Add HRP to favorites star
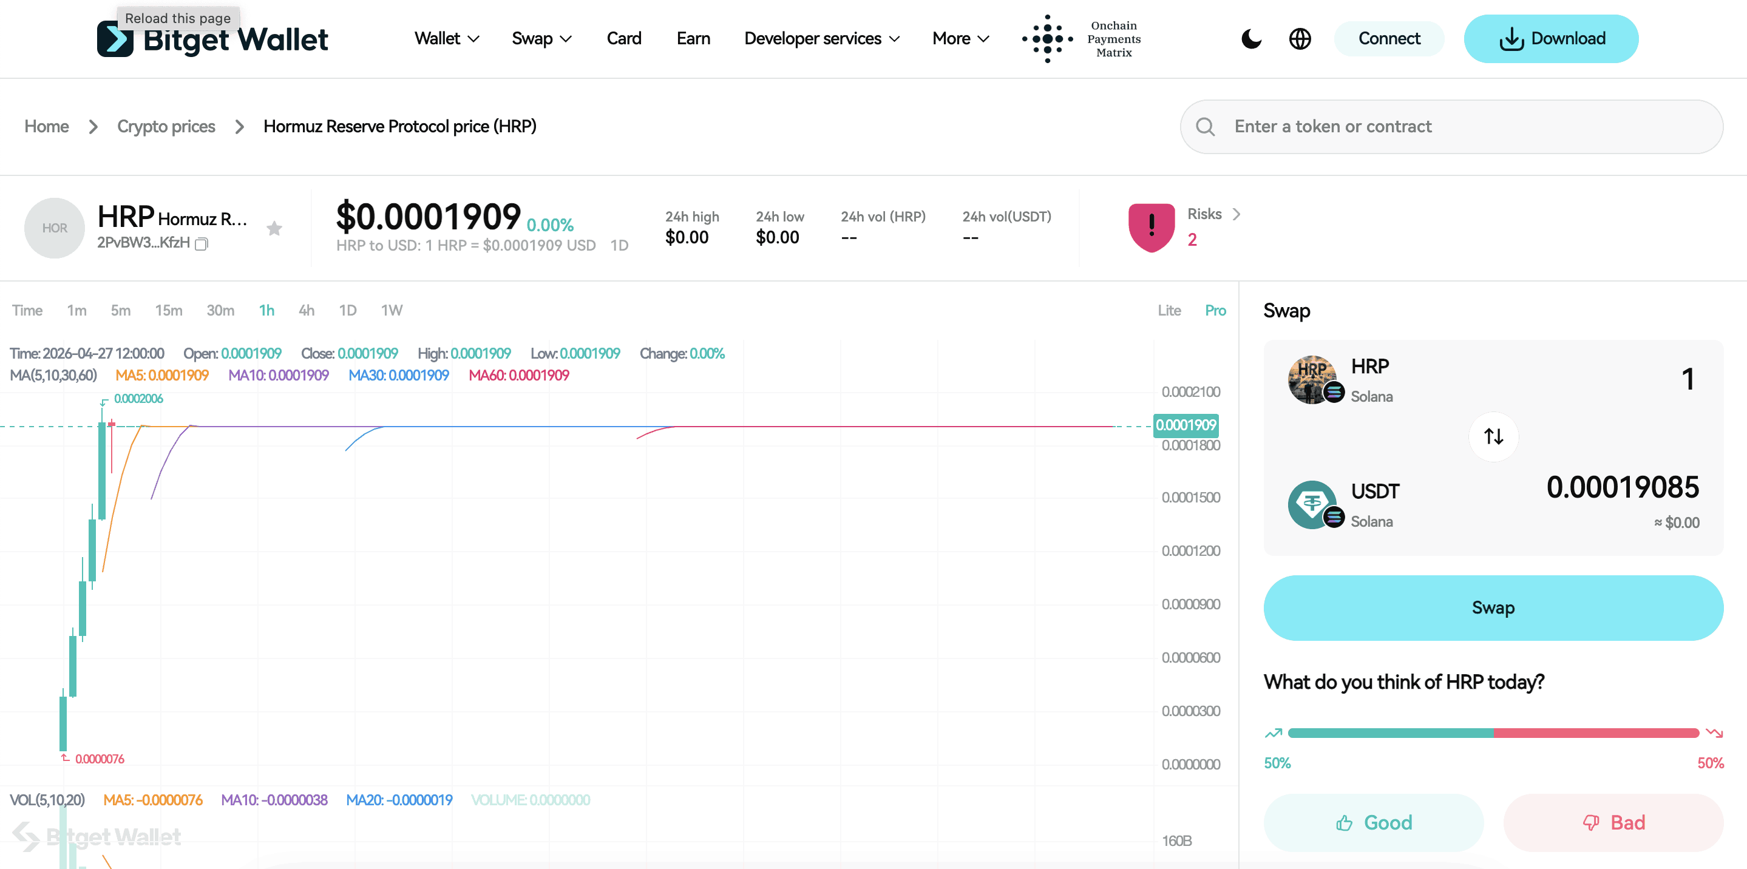 tap(274, 228)
